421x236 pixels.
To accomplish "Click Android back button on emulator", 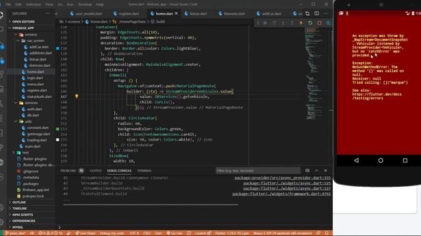I will 357,160.
